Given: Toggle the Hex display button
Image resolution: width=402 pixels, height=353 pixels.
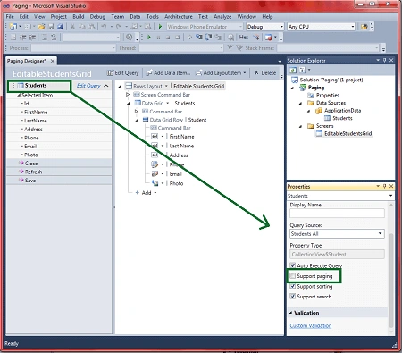Looking at the screenshot, I should click(244, 38).
